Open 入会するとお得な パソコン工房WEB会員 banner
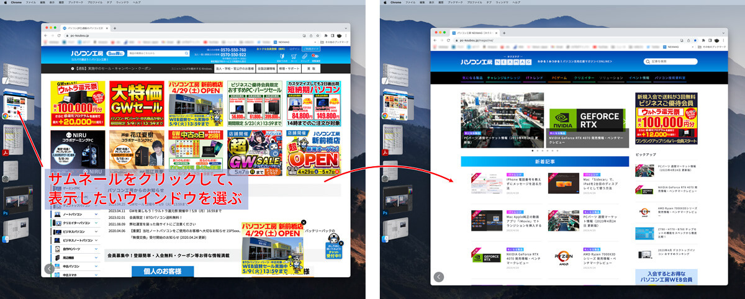 click(x=666, y=277)
